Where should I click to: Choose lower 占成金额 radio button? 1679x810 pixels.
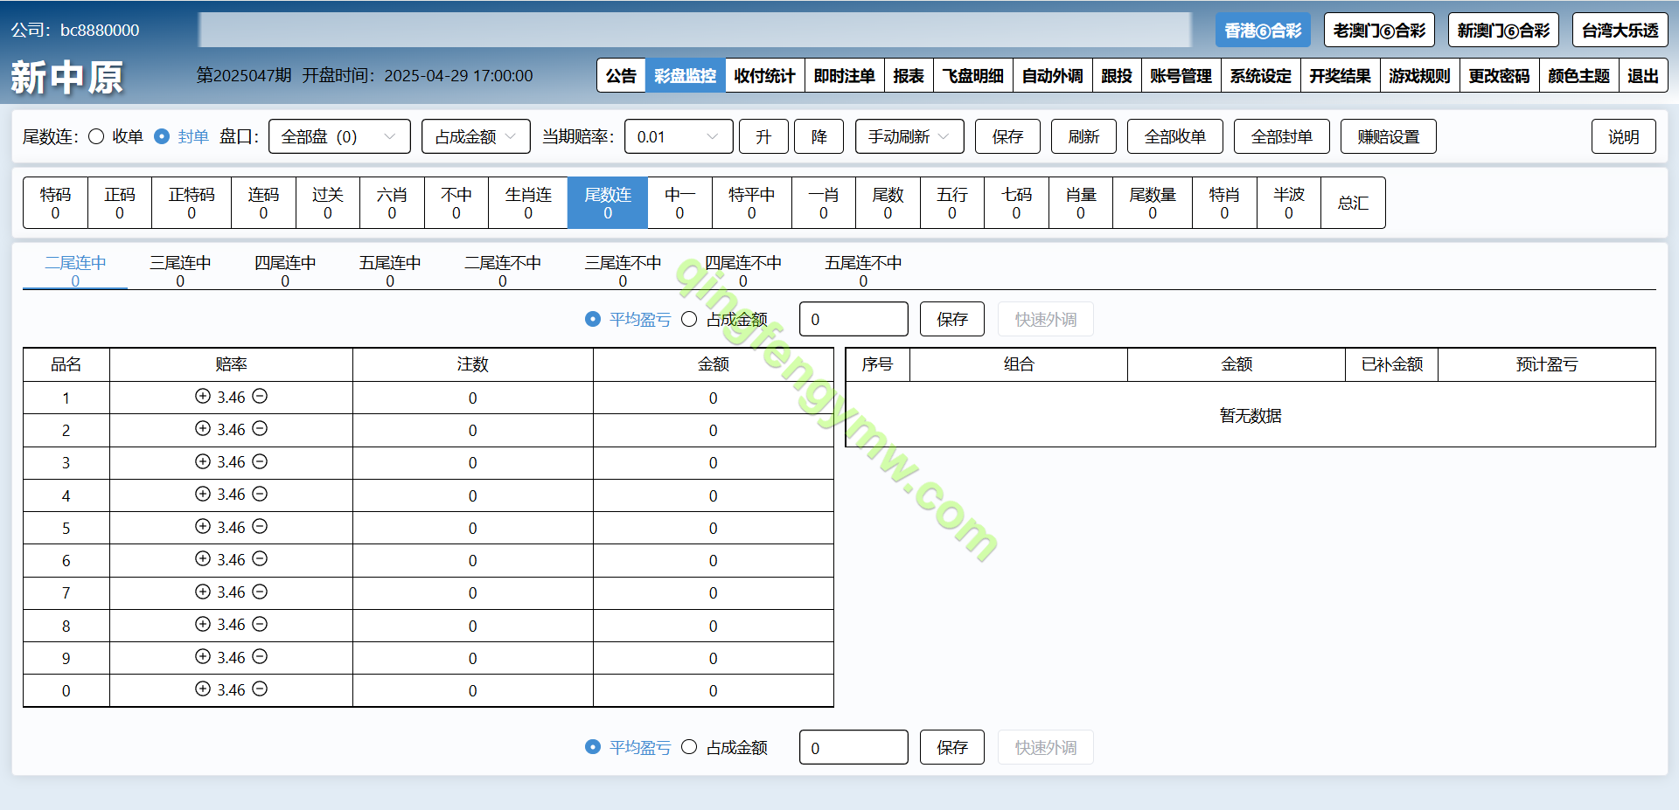point(689,747)
